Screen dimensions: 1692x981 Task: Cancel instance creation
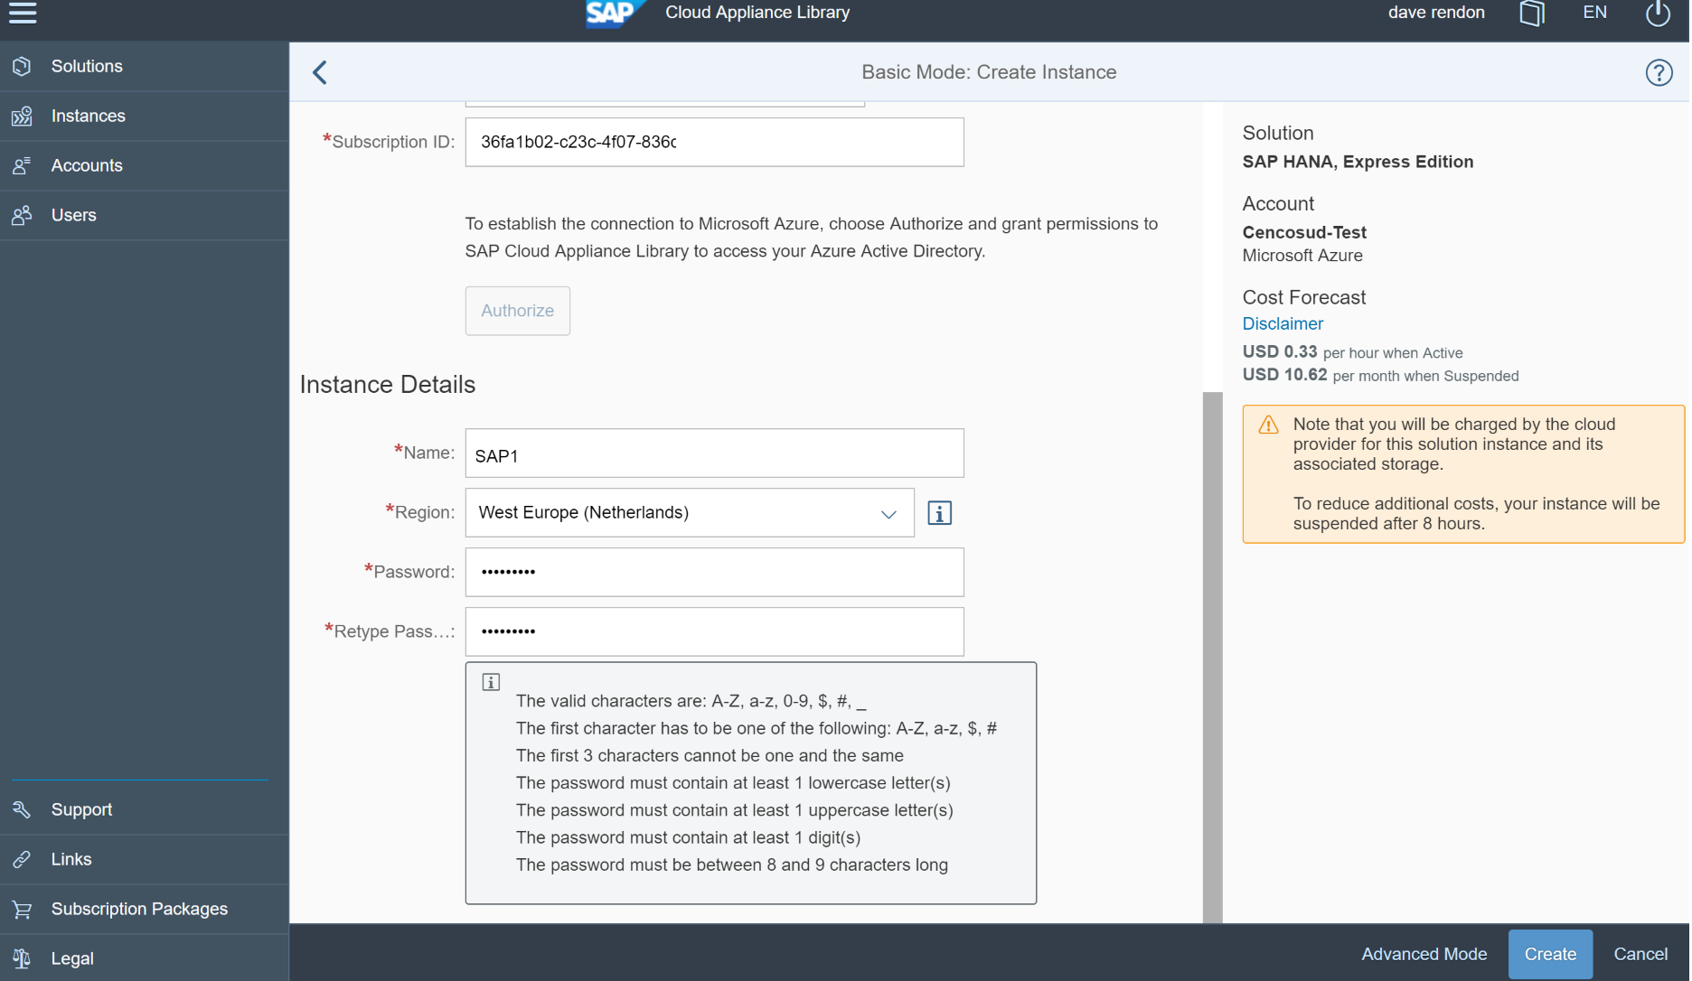click(1640, 954)
